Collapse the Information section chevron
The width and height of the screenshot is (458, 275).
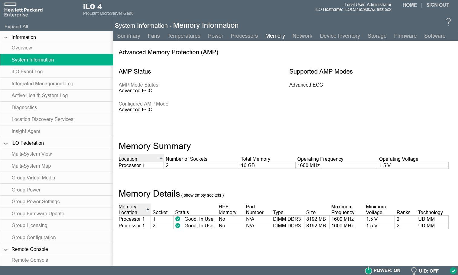(6, 37)
